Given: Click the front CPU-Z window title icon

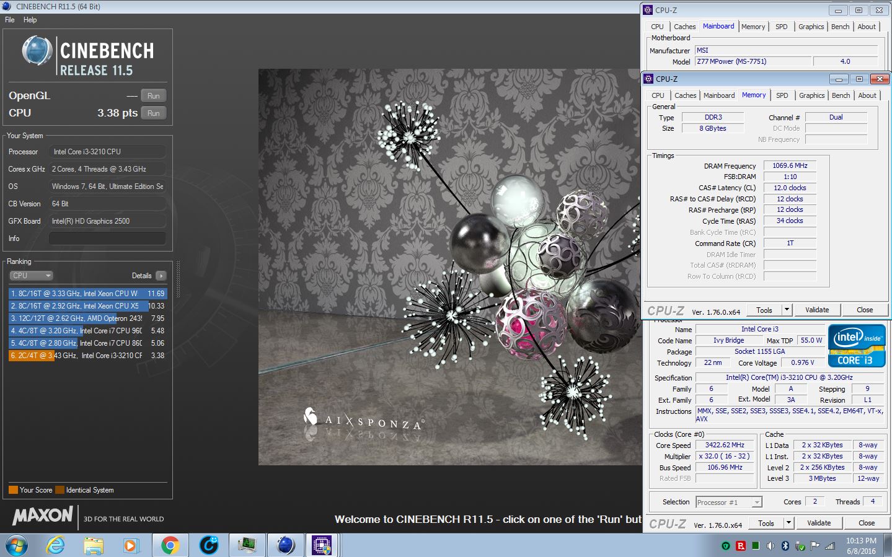Looking at the screenshot, I should coord(648,79).
